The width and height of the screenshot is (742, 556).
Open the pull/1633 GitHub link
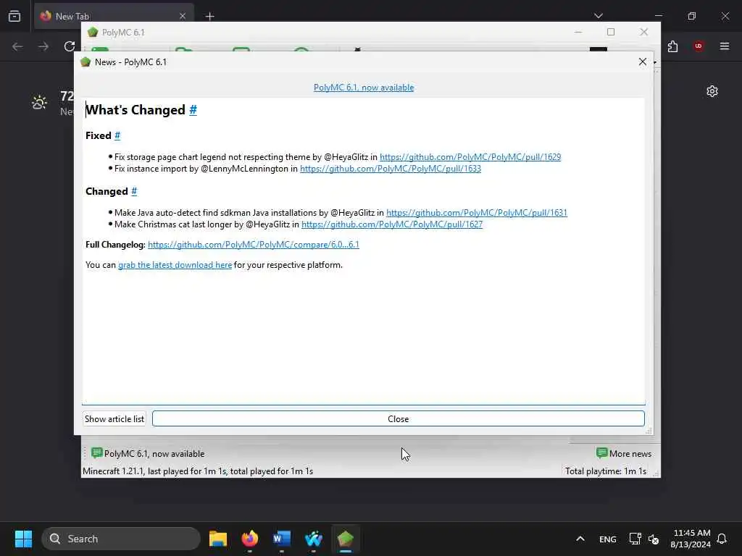coord(391,169)
